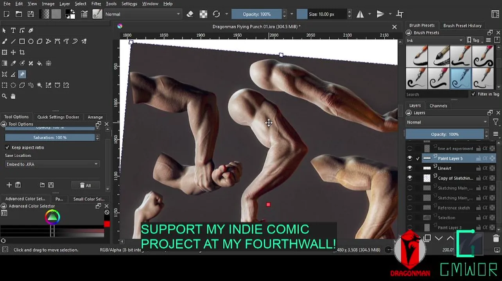Image resolution: width=502 pixels, height=281 pixels.
Task: Select the Rectangular Selection tool
Action: tap(4, 85)
